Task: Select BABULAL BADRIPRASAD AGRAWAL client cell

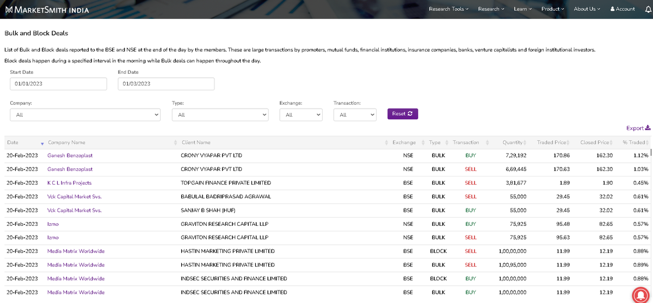Action: coord(226,197)
